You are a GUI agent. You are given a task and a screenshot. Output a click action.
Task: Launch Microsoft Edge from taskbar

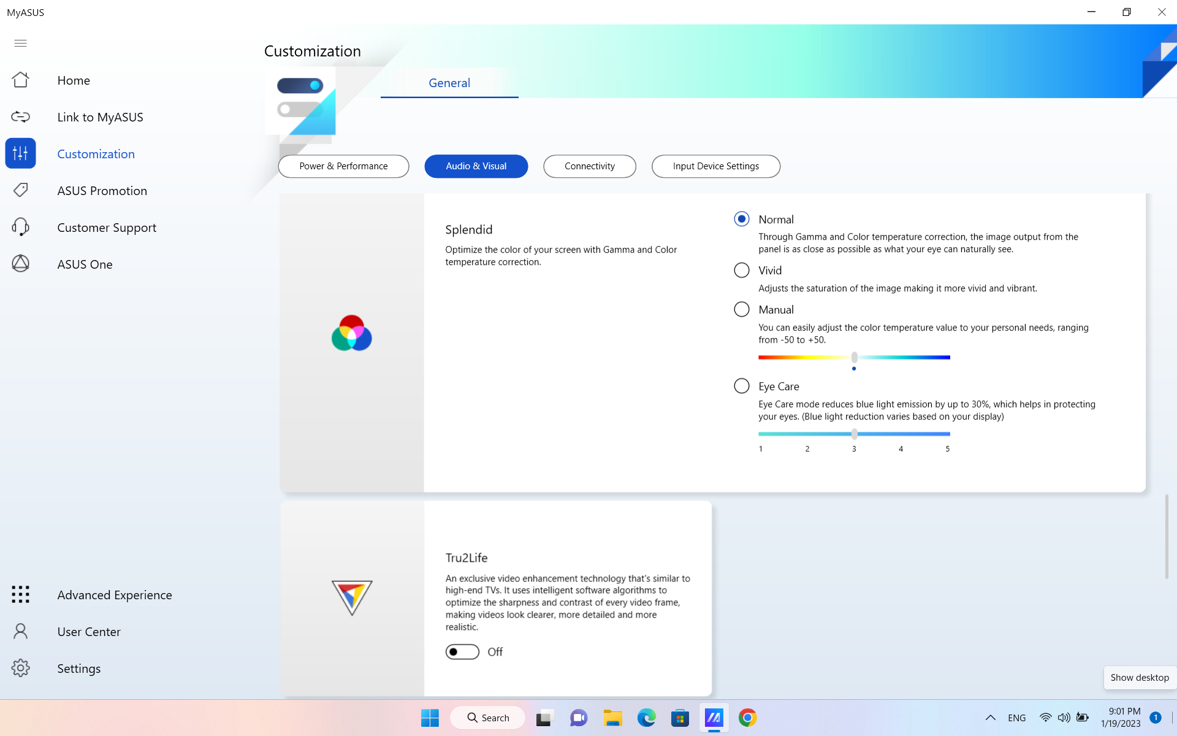click(x=646, y=718)
